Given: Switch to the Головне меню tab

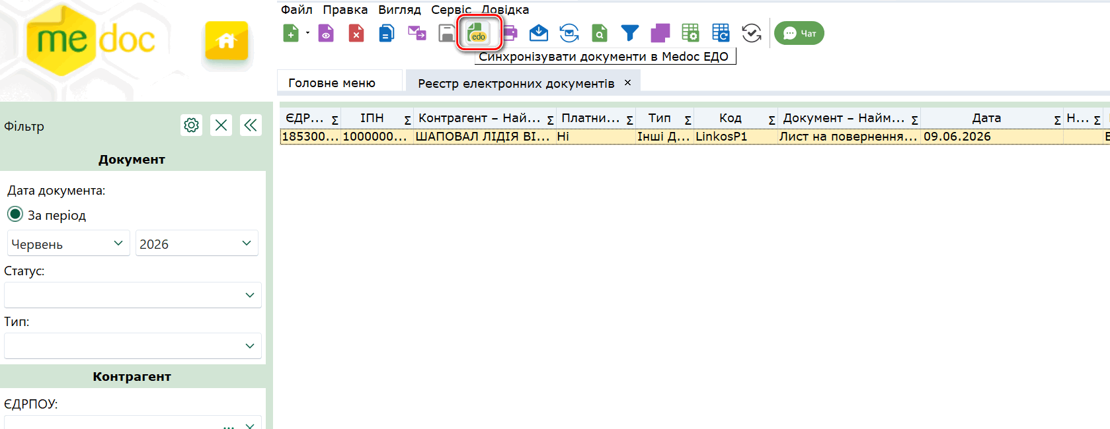Looking at the screenshot, I should (332, 82).
